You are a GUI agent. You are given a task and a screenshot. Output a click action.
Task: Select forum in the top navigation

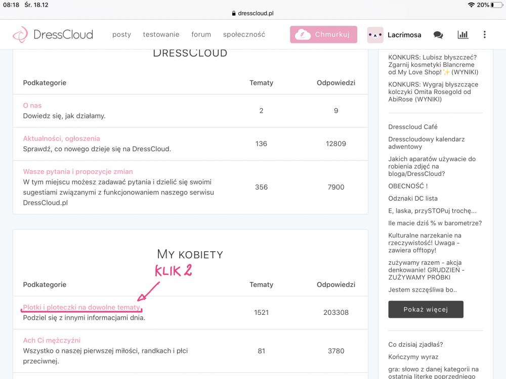point(201,34)
